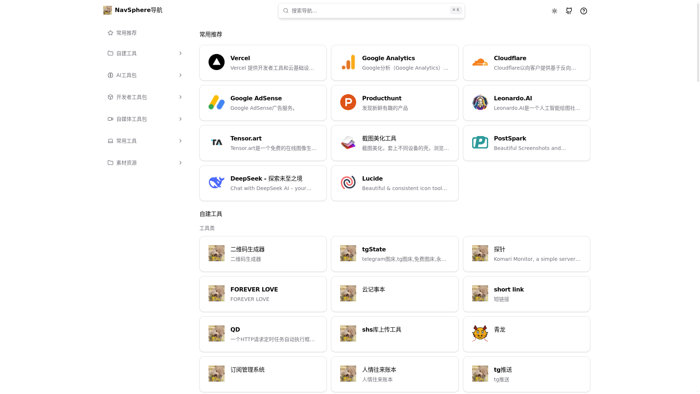Image resolution: width=700 pixels, height=394 pixels.
Task: Click the Lucide spiral logo
Action: (x=348, y=182)
